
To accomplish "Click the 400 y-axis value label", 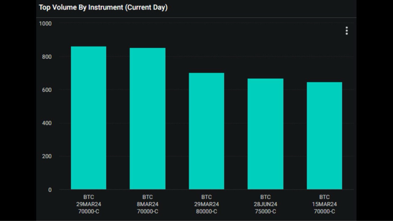I will [46, 123].
